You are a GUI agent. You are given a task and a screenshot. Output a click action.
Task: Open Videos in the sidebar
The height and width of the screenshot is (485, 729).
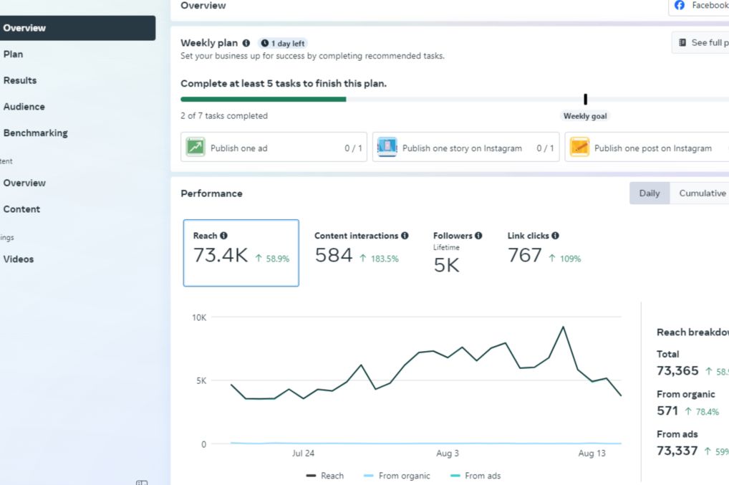19,259
